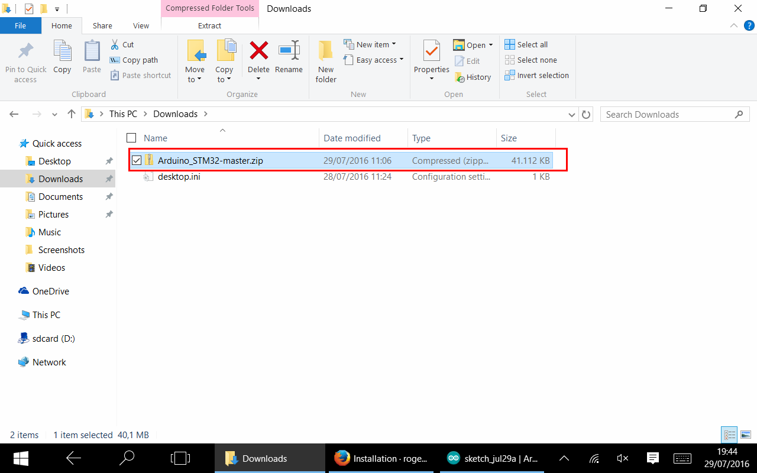Open the File menu tab
757x473 pixels.
[x=21, y=25]
